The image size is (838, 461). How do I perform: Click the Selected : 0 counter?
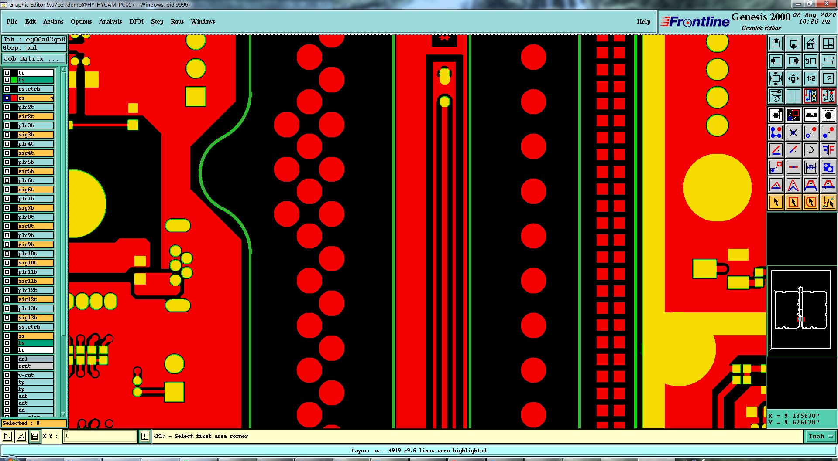click(34, 423)
